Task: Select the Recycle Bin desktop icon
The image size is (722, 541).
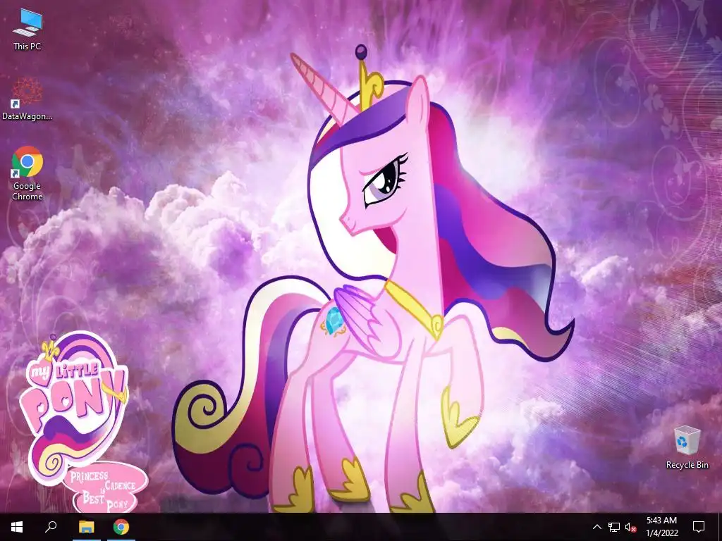Action: [x=687, y=447]
